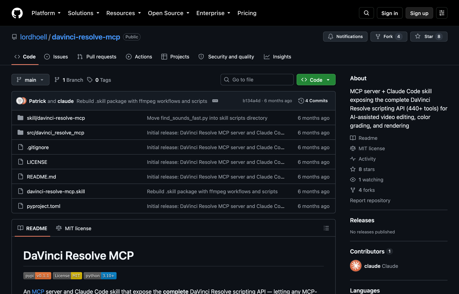Open commit b134a4d hash link
Viewport: 459px width, 294px height.
click(252, 101)
